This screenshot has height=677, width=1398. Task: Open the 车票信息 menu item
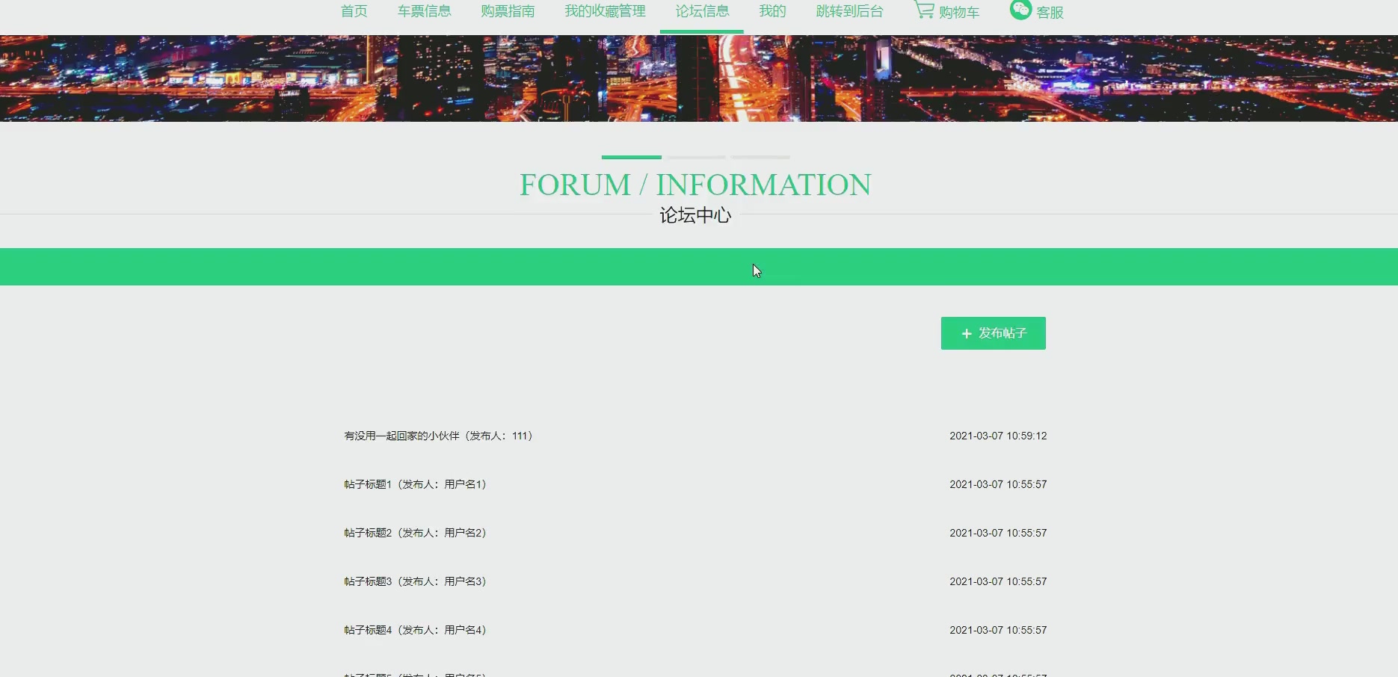425,11
